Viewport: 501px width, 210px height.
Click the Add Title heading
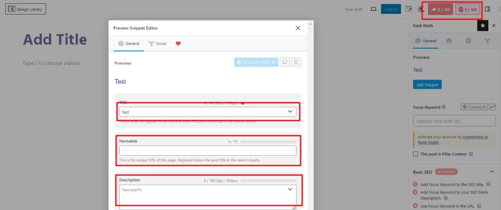pyautogui.click(x=55, y=40)
